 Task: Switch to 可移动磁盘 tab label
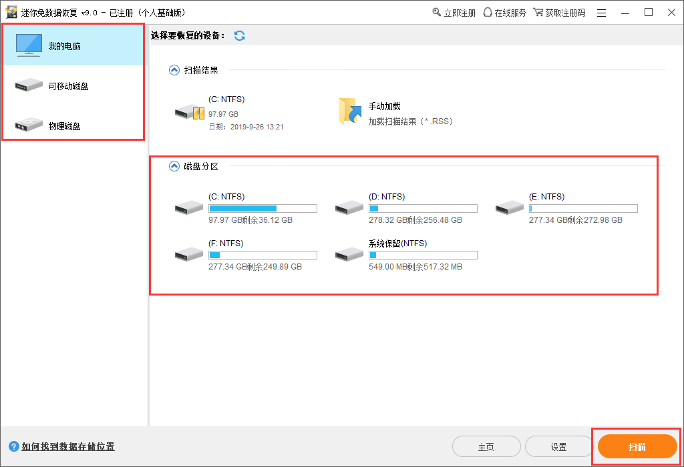point(69,86)
